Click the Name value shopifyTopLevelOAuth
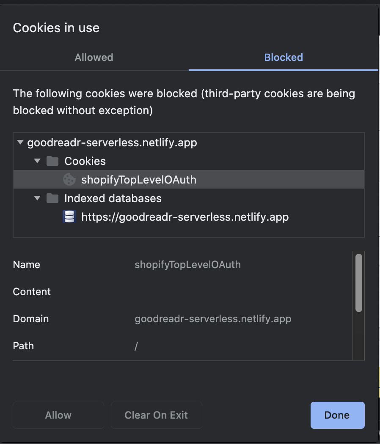This screenshot has width=380, height=444. [x=187, y=264]
